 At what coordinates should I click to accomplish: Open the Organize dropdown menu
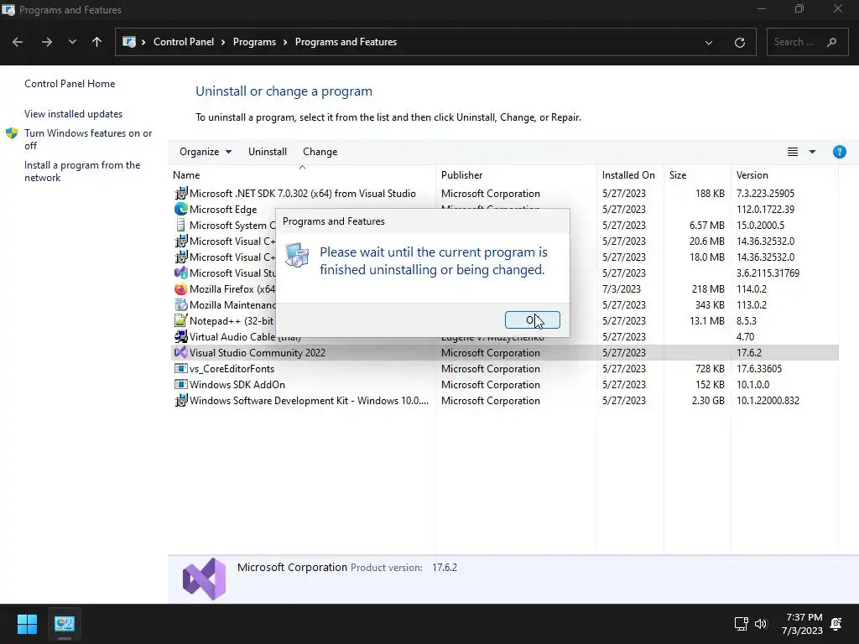pos(206,152)
